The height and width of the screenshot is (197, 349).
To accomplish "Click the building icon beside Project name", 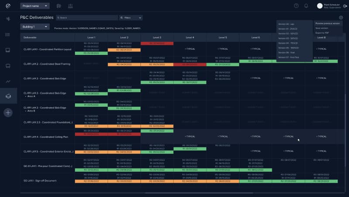I will [58, 6].
